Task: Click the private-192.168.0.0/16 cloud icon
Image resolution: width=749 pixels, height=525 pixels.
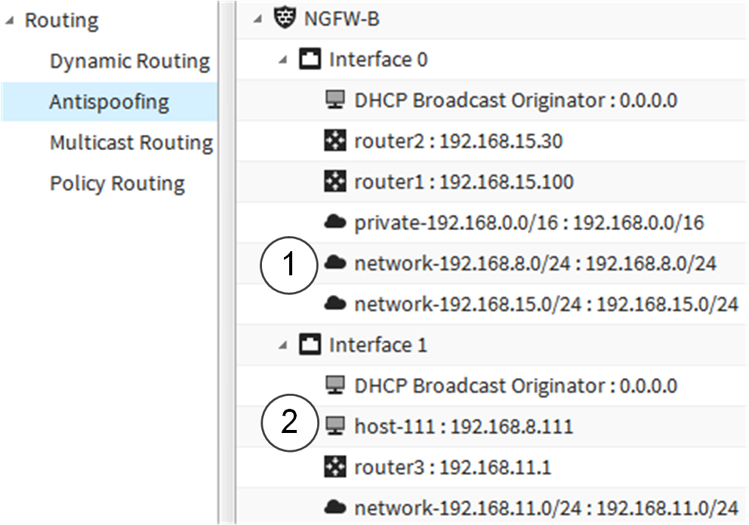Action: 335,223
